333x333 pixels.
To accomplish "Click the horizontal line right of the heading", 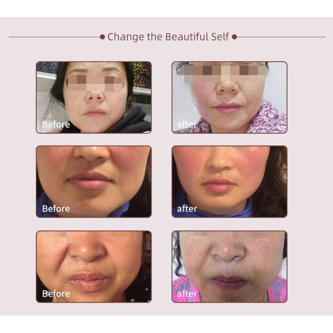I will [x=281, y=37].
